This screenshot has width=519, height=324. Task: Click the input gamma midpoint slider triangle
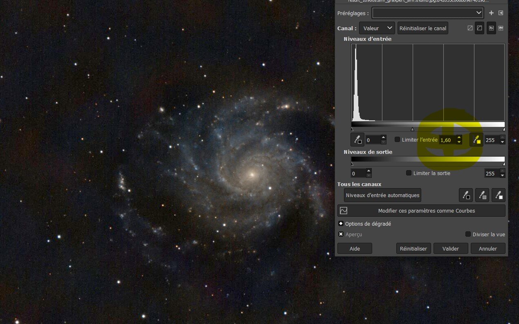[412, 129]
